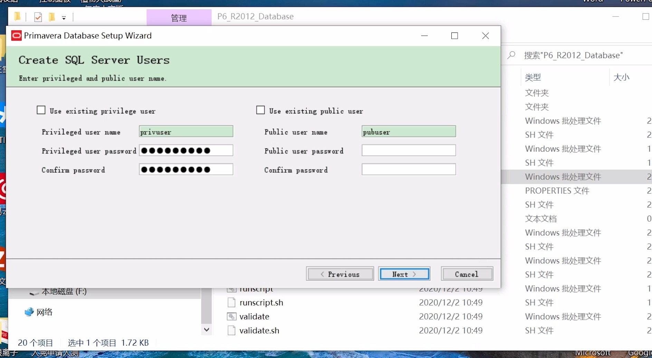The height and width of the screenshot is (358, 652).
Task: Maximize the Explorer window
Action: tap(645, 16)
